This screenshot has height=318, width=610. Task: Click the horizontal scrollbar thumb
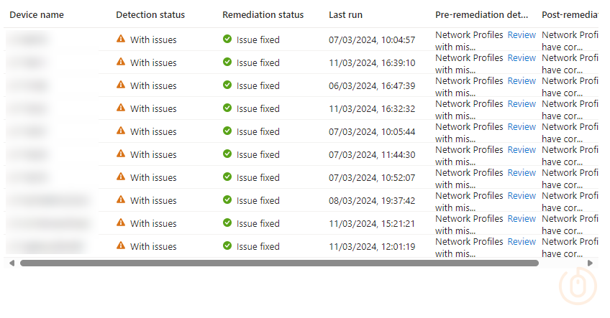(279, 263)
